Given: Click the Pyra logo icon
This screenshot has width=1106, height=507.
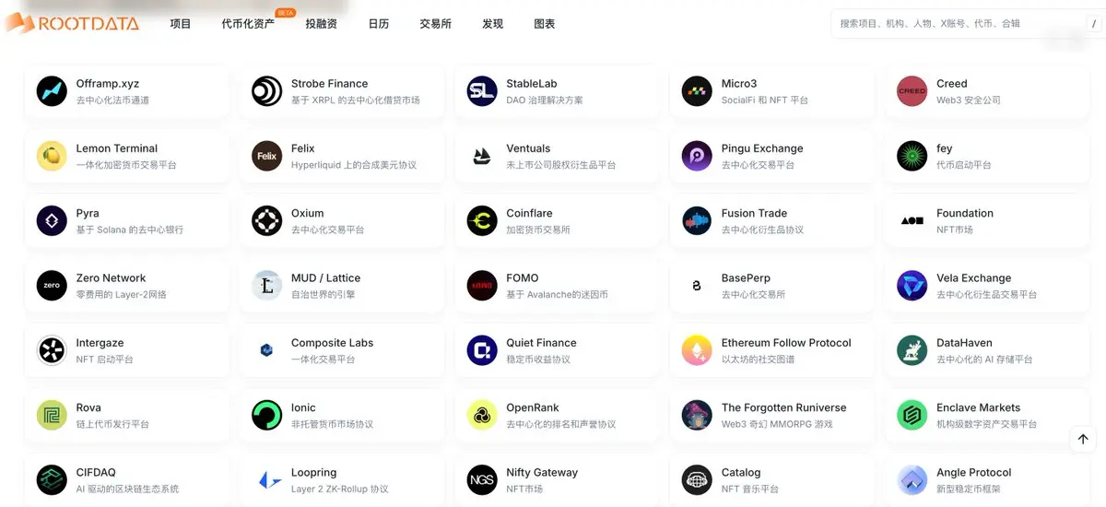Looking at the screenshot, I should tap(52, 221).
